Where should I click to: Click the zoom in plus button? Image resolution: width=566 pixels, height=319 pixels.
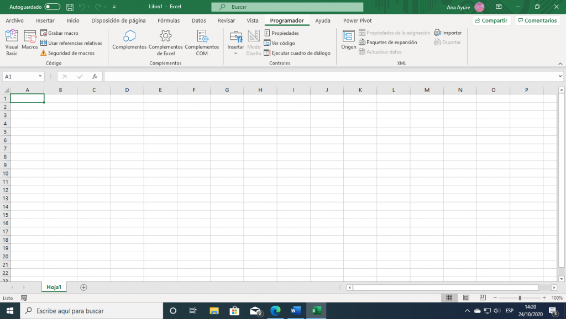[x=544, y=297]
